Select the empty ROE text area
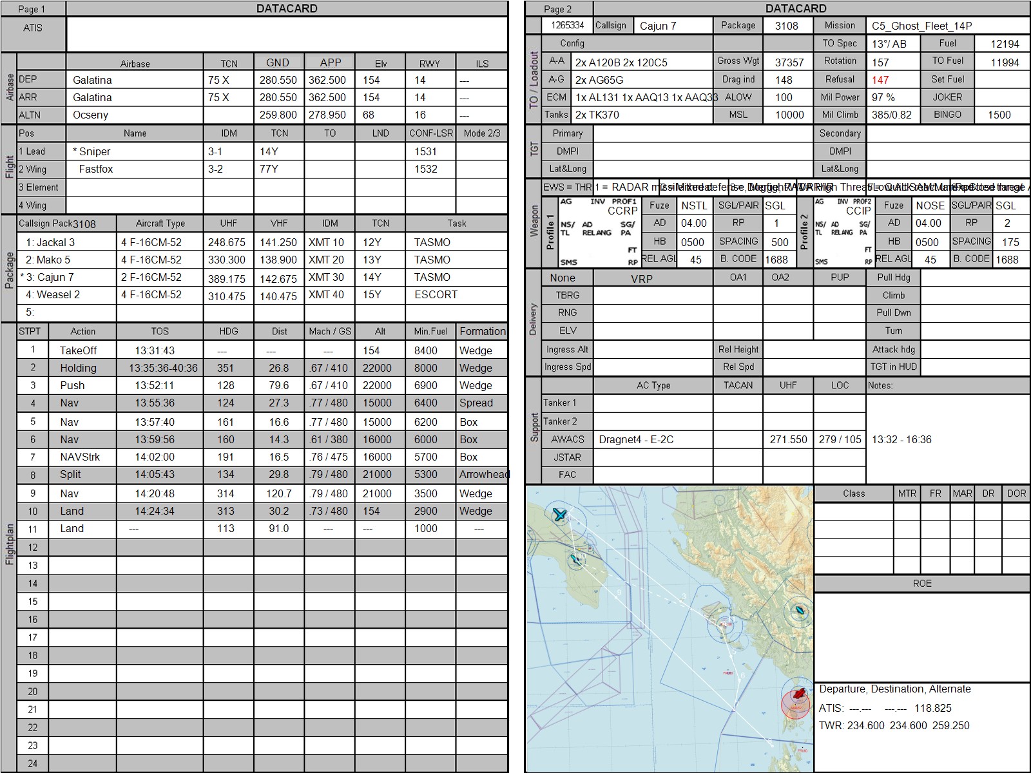 point(921,636)
